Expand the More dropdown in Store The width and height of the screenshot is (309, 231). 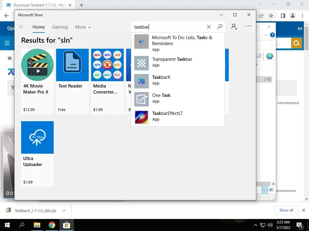[83, 27]
